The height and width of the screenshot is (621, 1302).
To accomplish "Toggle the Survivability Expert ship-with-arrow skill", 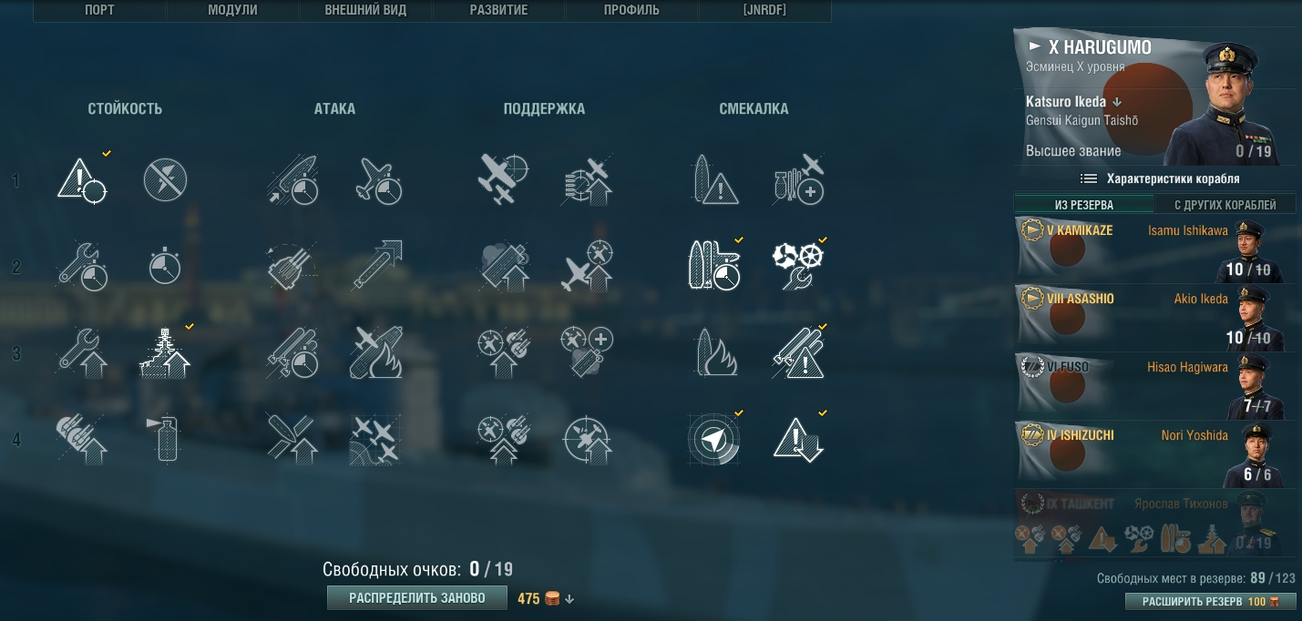I will [x=165, y=353].
